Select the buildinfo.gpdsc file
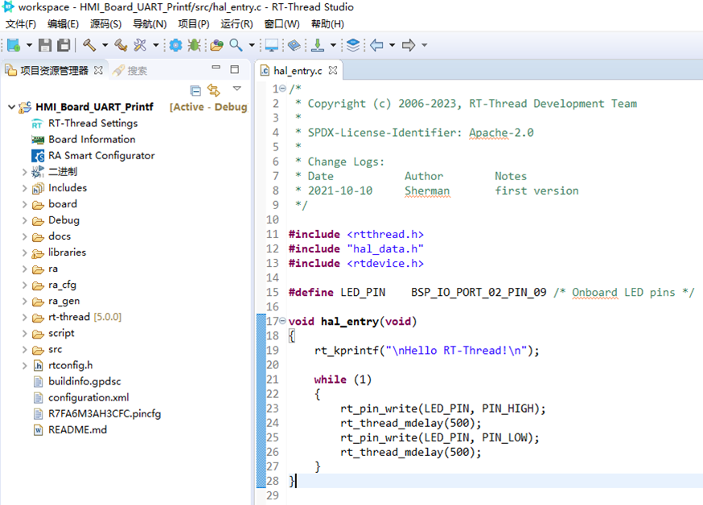Viewport: 703px width, 505px height. pos(84,381)
